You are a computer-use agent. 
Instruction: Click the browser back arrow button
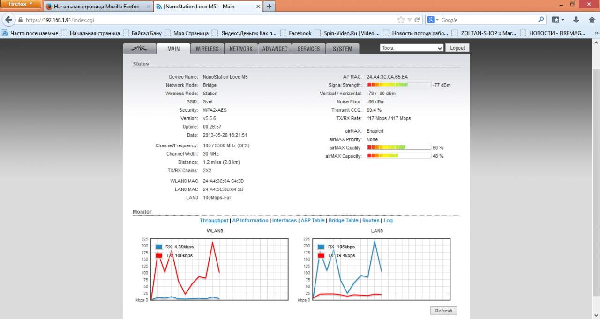coord(8,20)
